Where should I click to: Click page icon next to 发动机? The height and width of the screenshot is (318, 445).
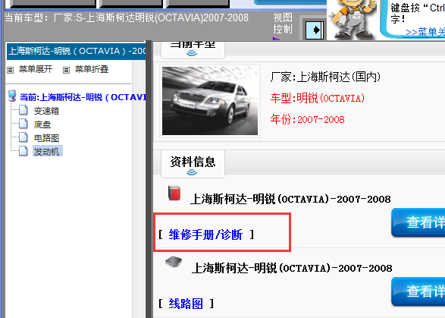[x=24, y=151]
